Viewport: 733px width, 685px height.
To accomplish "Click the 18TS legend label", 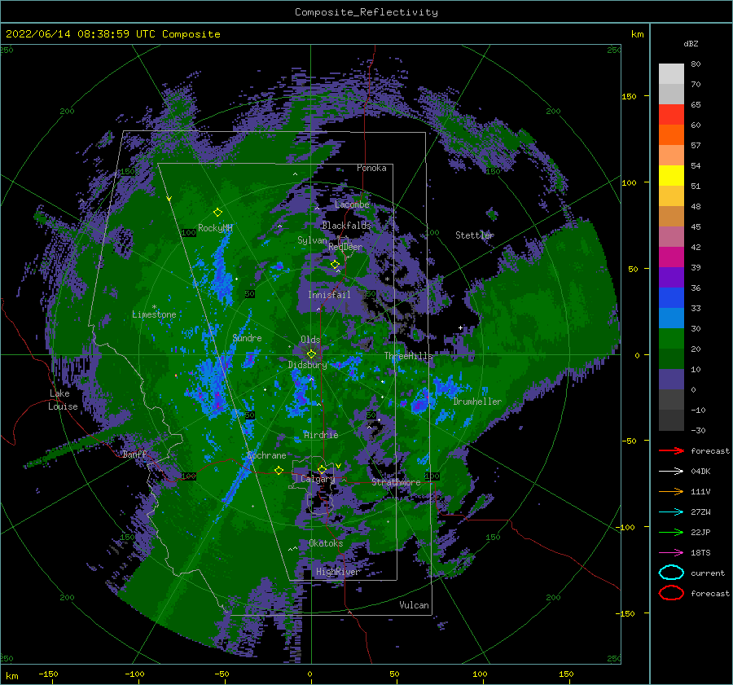I will click(x=700, y=553).
